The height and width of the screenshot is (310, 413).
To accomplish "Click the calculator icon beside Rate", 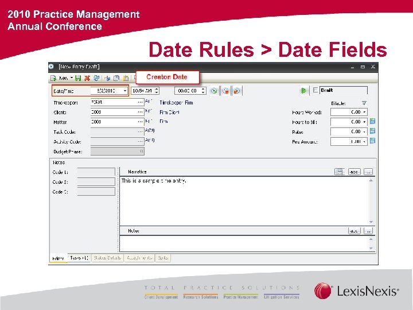I will coord(372,131).
